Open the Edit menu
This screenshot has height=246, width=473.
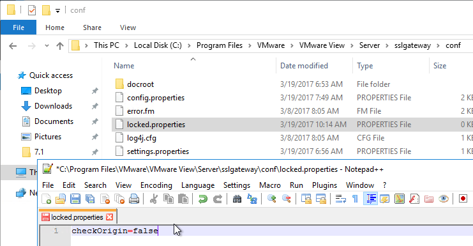click(69, 185)
